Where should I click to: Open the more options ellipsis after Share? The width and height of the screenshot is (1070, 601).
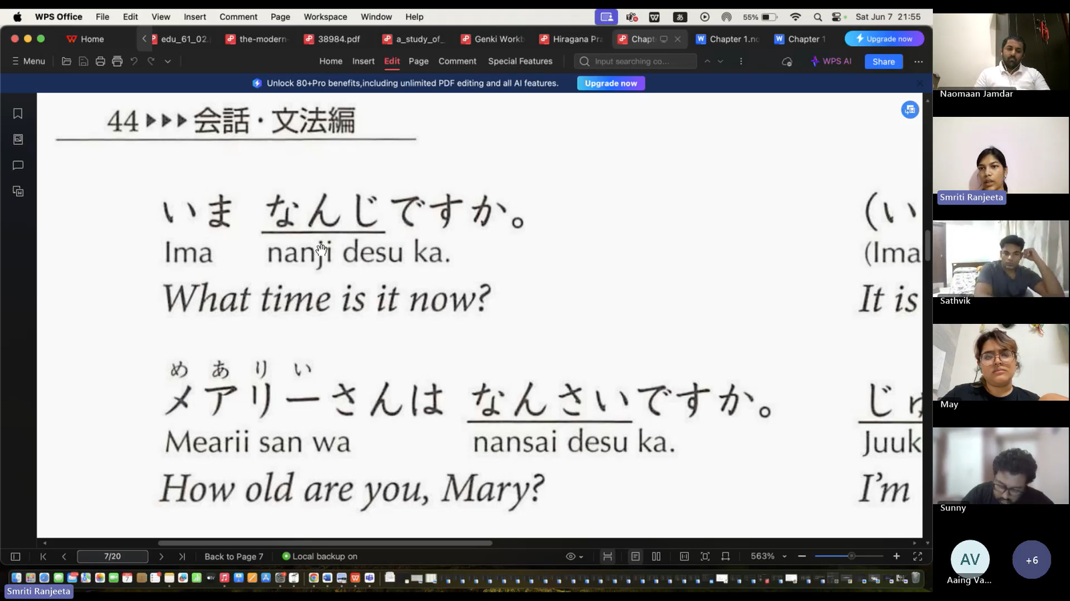click(x=918, y=61)
